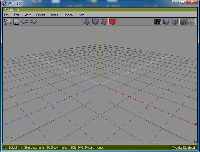Toggle axes display icon
The height and width of the screenshot is (152, 200).
(x=192, y=22)
